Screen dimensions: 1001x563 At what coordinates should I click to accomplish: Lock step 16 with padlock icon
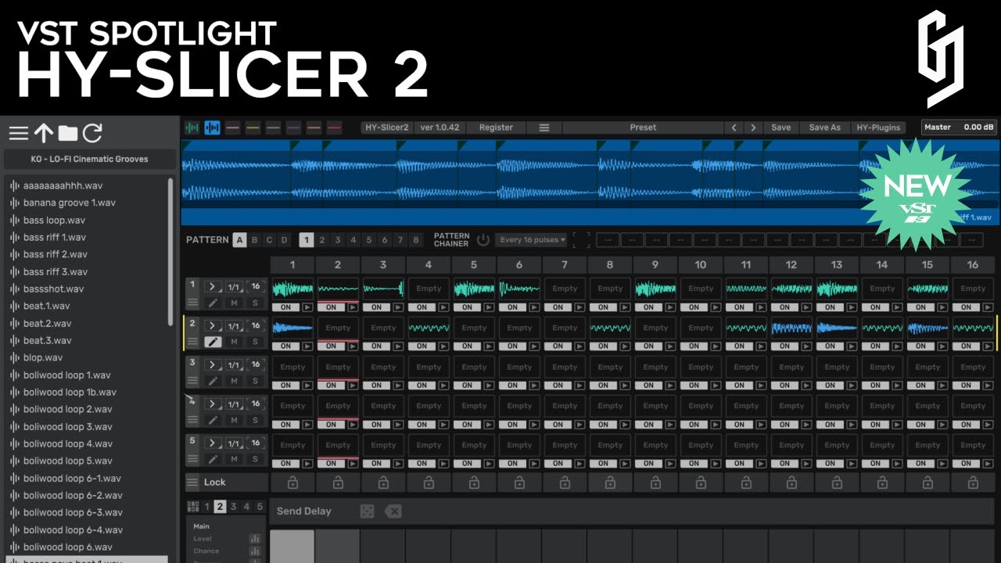tap(973, 483)
